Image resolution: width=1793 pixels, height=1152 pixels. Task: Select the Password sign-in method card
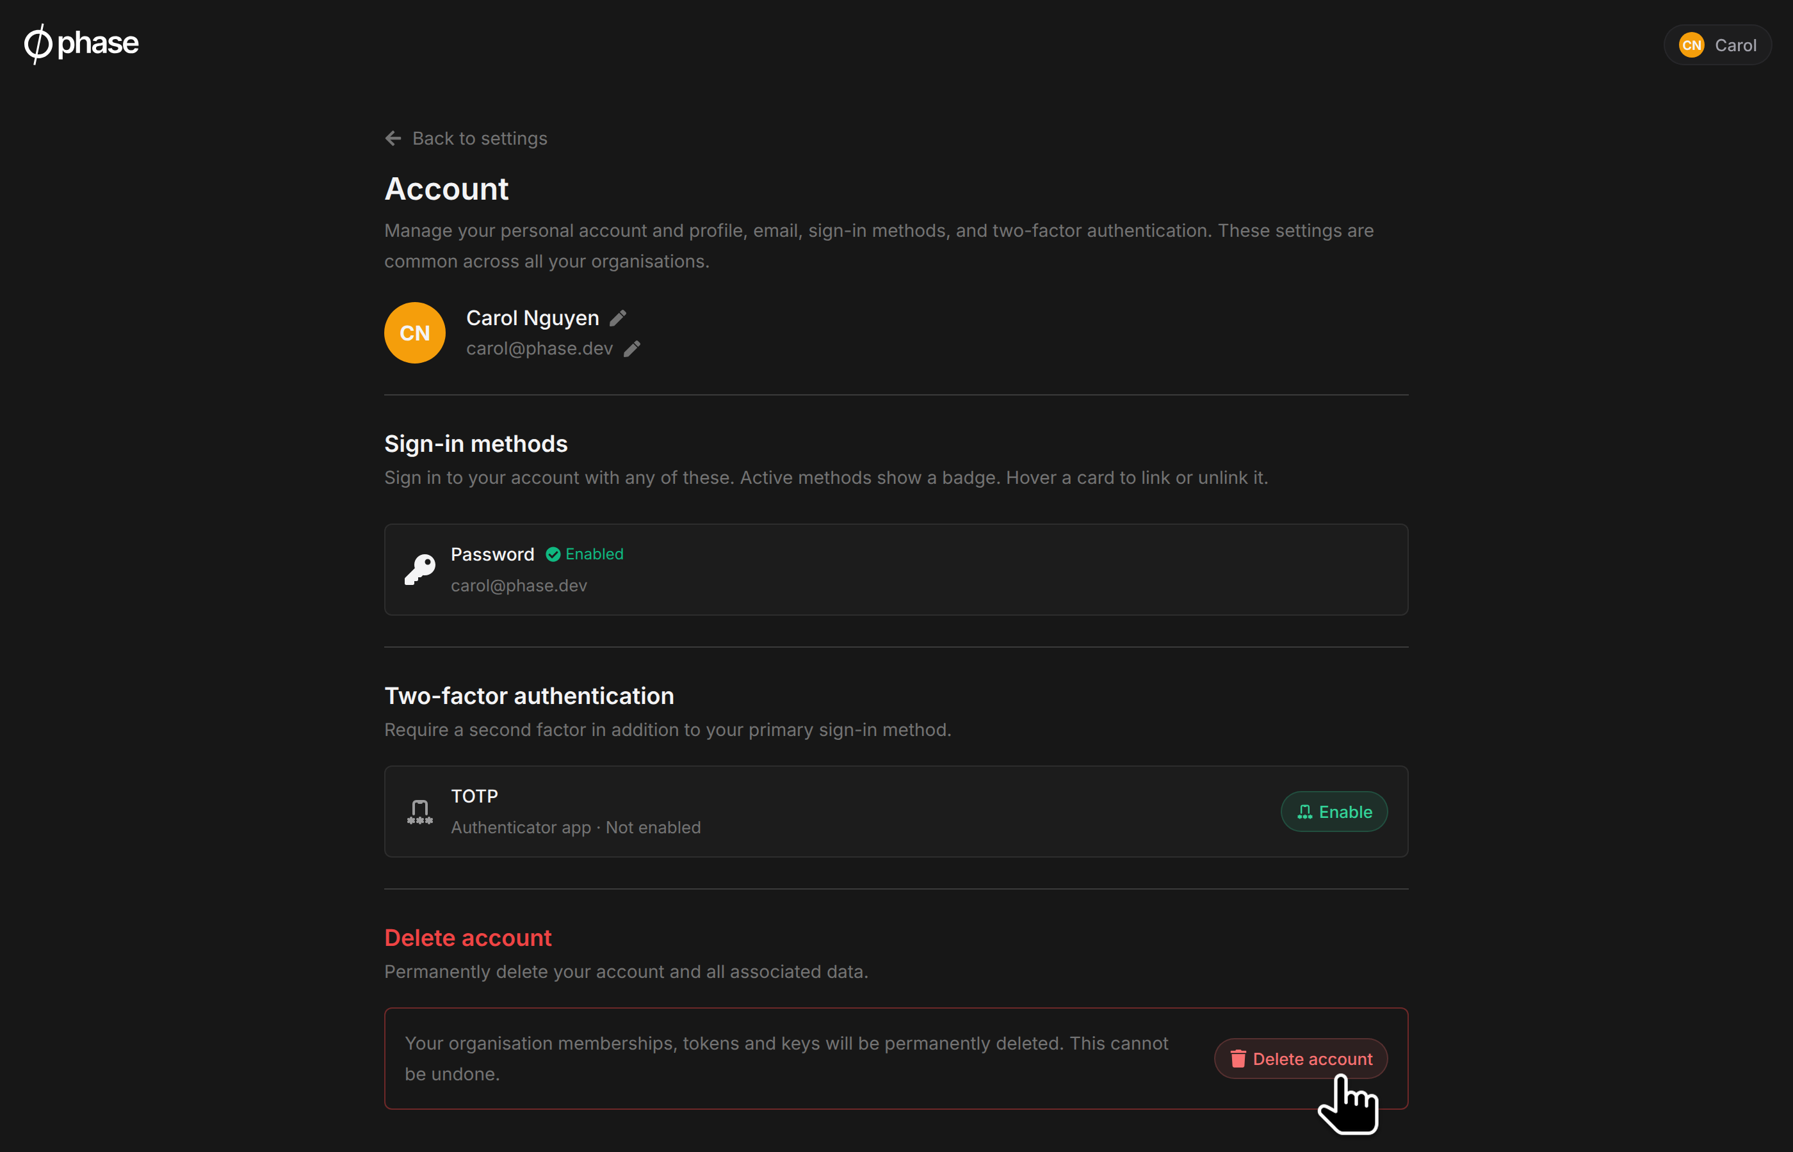896,569
